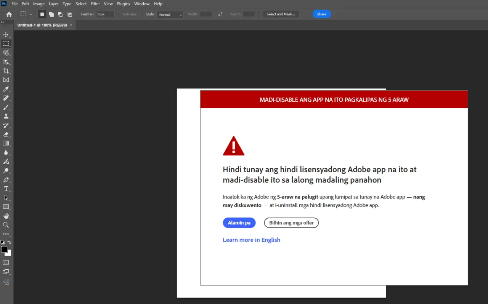Select the Hand tool
The width and height of the screenshot is (488, 304).
6,216
